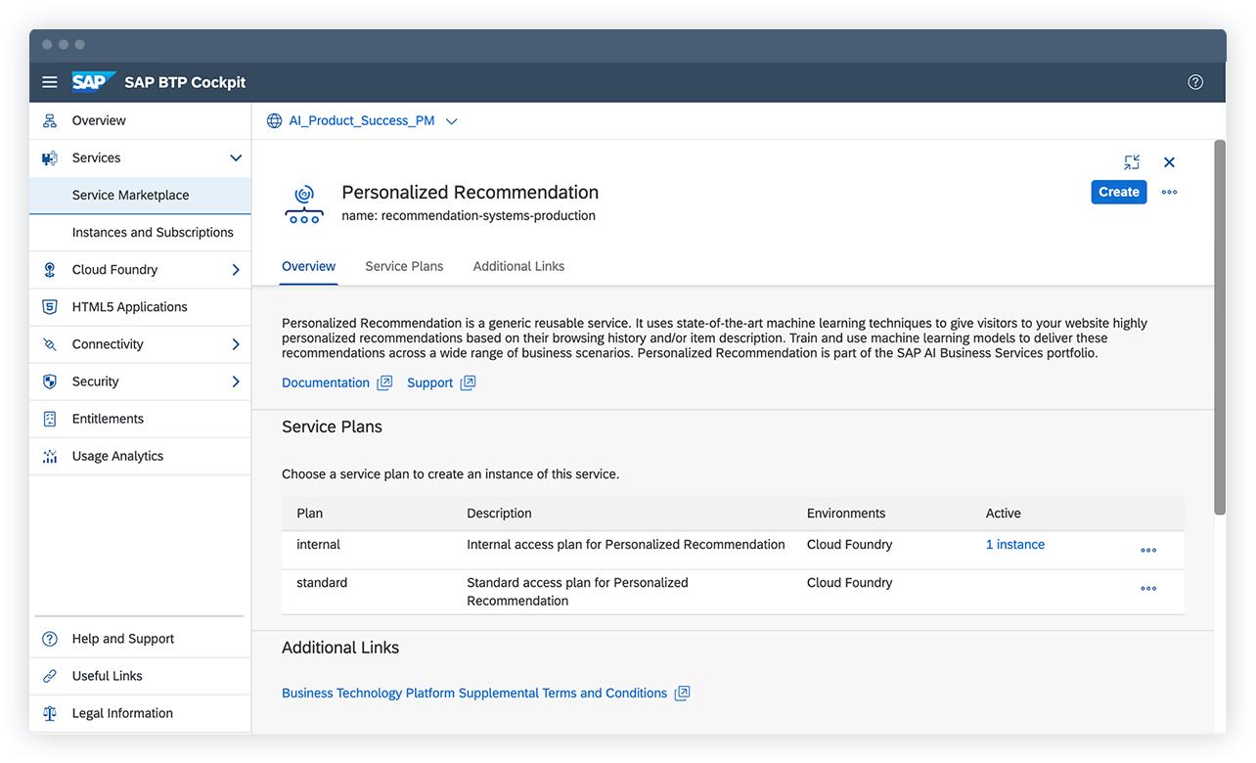Click the help question mark icon in header
The image size is (1256, 763).
coord(1195,82)
